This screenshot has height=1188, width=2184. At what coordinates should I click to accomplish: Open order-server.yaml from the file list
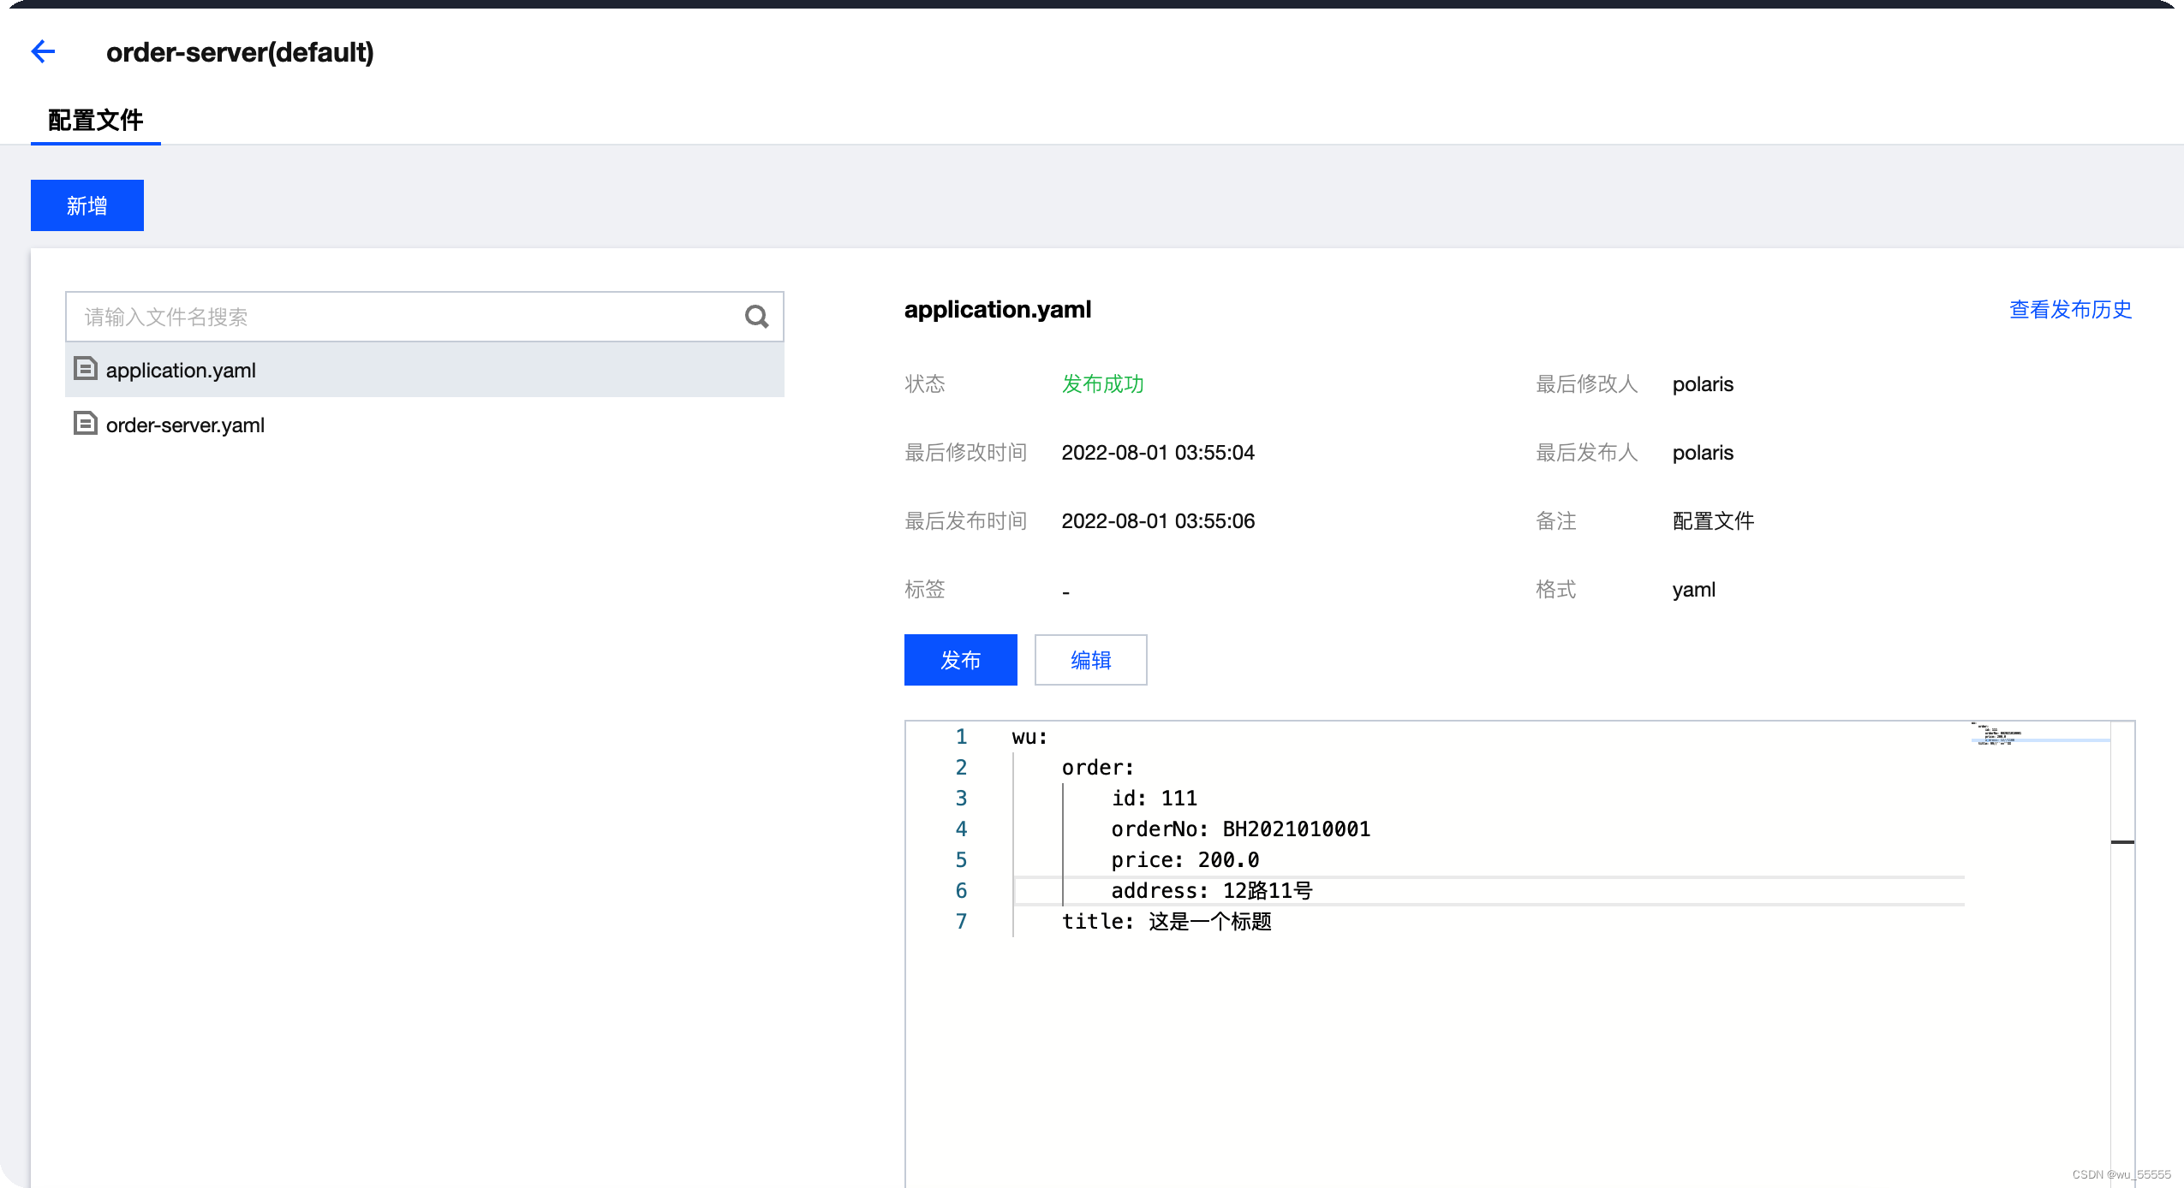click(x=185, y=425)
